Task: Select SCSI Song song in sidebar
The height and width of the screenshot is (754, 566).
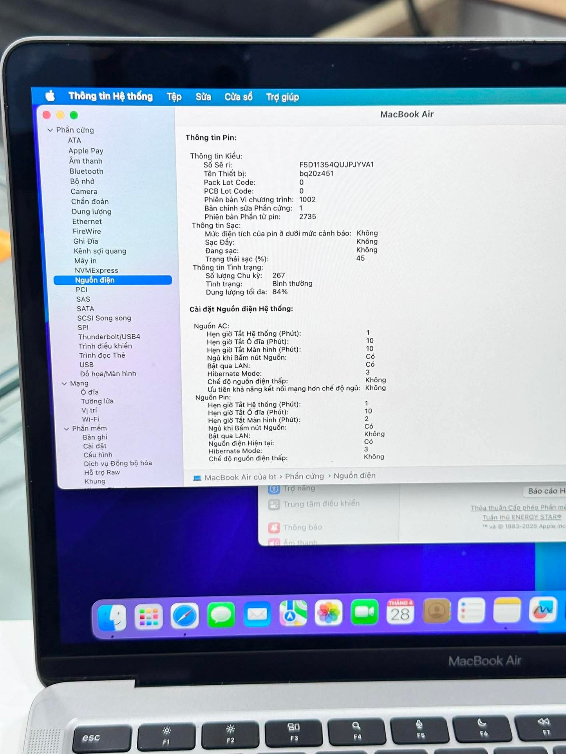Action: point(104,318)
